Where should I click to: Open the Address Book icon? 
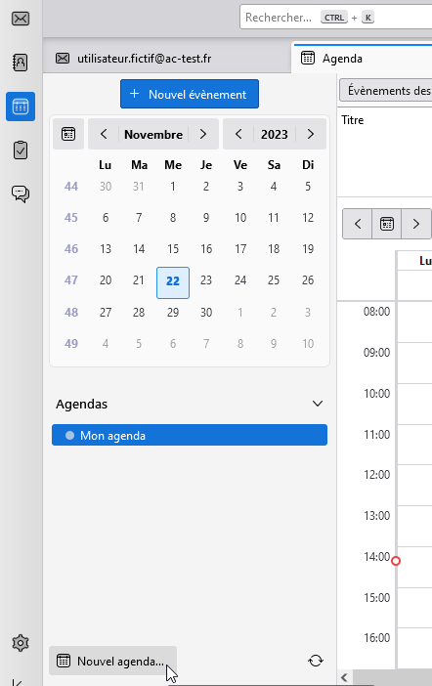click(21, 63)
